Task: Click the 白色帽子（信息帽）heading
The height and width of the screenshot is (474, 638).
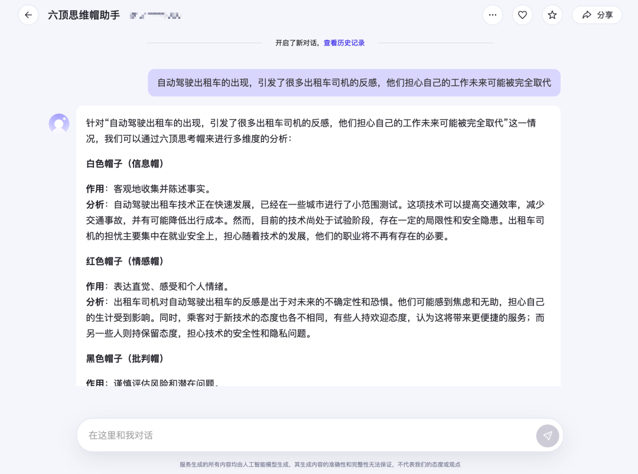Action: coord(125,164)
